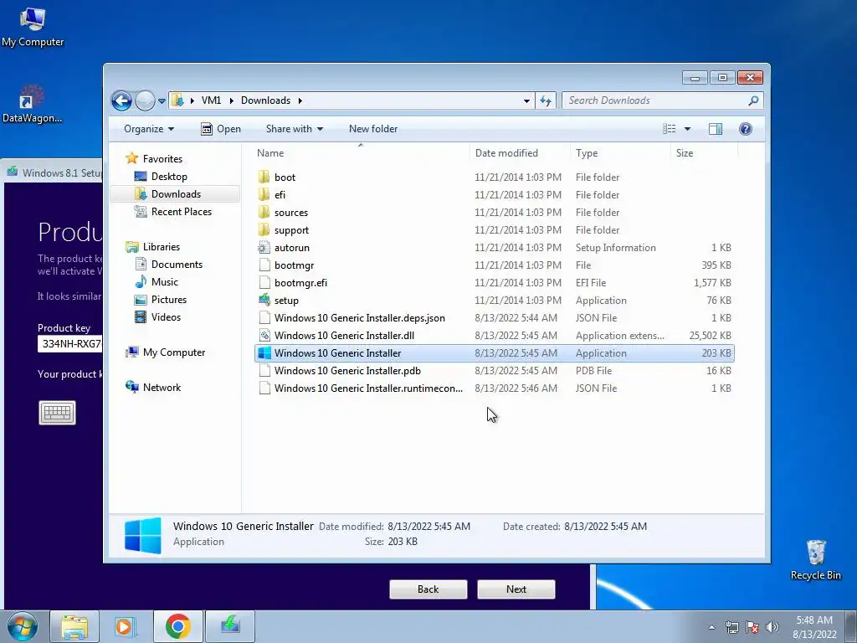
Task: Open DataWagon desktop shortcut
Action: 33,103
